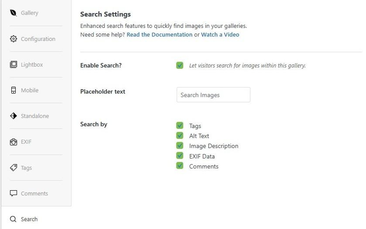Uncheck Image Description search option
The image size is (366, 229).
point(180,146)
